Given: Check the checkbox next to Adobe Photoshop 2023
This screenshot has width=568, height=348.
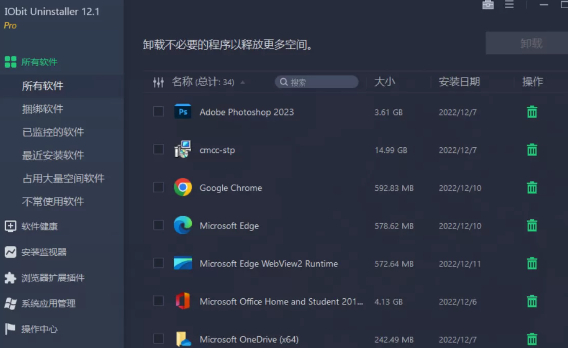Looking at the screenshot, I should point(158,111).
